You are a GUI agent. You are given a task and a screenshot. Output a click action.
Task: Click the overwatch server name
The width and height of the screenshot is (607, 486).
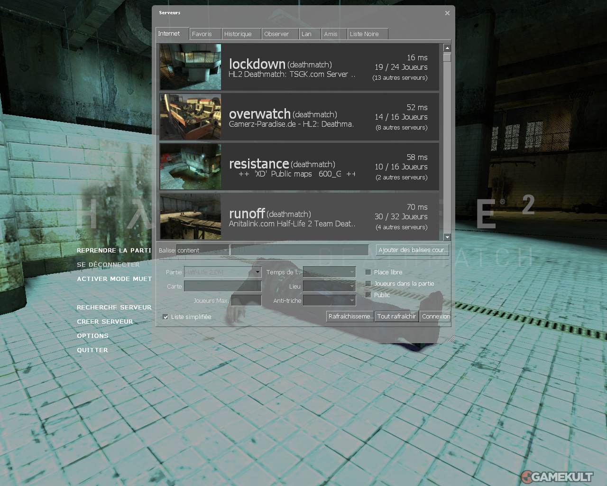(x=259, y=114)
